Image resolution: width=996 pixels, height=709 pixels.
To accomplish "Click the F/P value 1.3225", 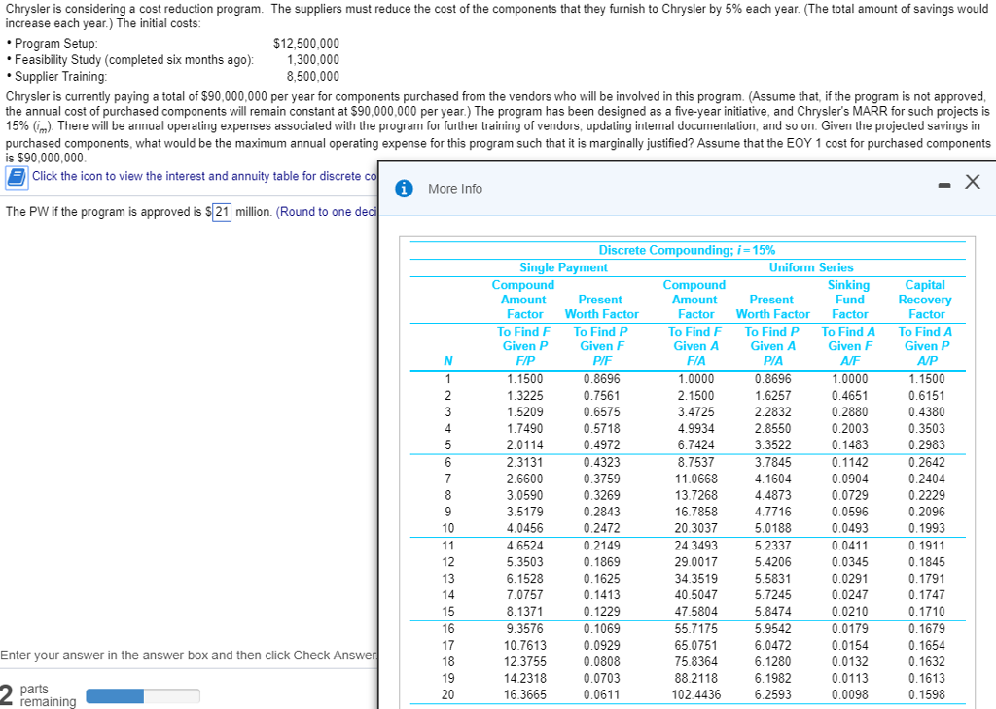I will pos(524,395).
